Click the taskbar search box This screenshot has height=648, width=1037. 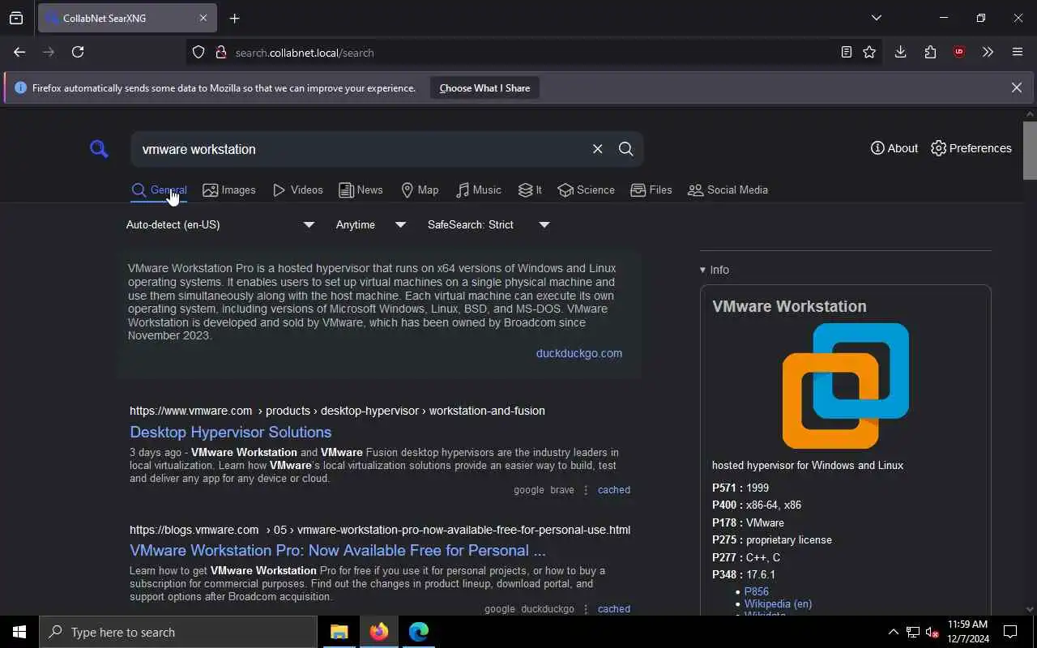[178, 632]
